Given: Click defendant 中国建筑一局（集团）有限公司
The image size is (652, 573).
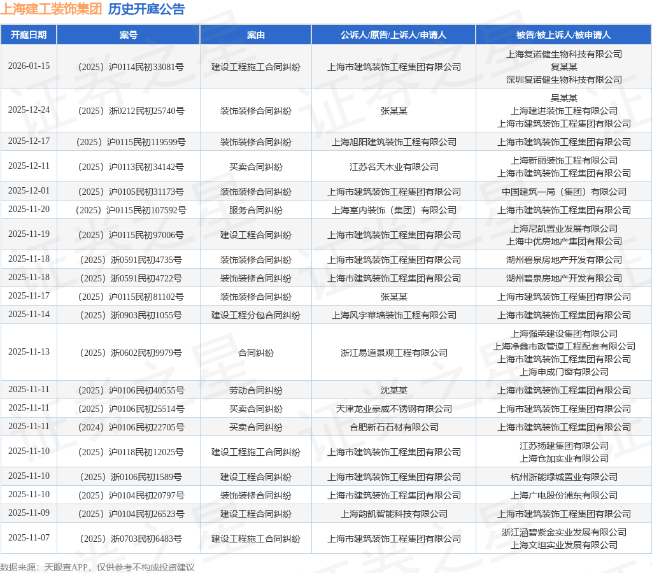Looking at the screenshot, I should coord(563,191).
